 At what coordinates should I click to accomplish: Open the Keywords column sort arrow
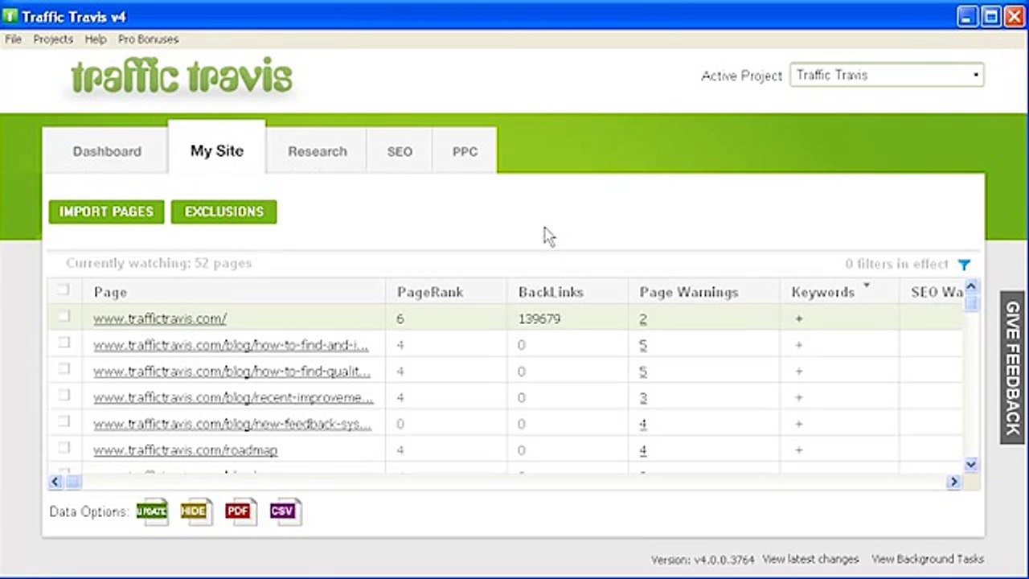tap(867, 286)
